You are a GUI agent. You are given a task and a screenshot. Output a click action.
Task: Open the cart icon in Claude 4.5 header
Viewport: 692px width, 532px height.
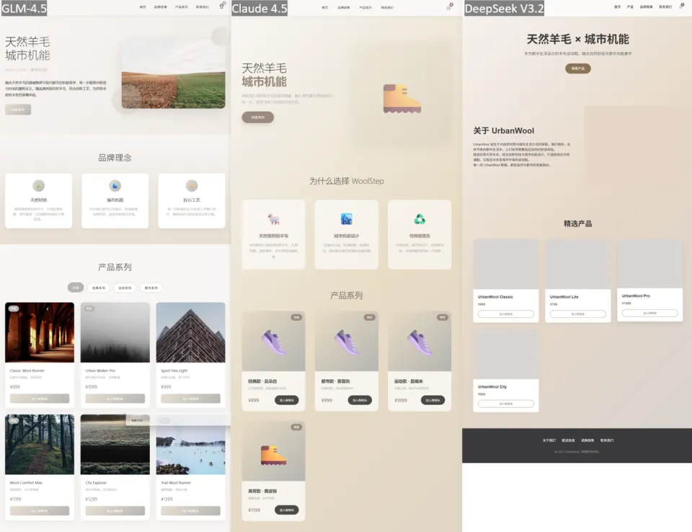[x=450, y=7]
